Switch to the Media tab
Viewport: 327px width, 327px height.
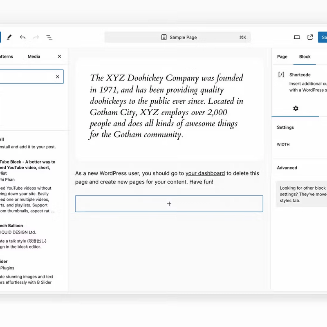point(34,56)
